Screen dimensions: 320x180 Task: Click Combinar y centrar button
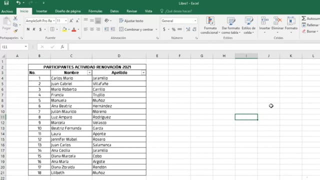[x=136, y=29]
